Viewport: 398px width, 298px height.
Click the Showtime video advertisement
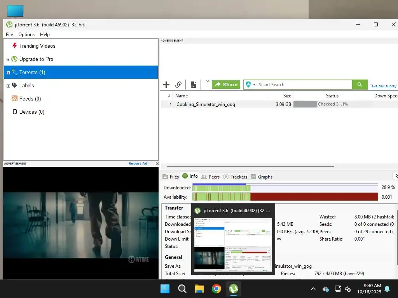81,223
